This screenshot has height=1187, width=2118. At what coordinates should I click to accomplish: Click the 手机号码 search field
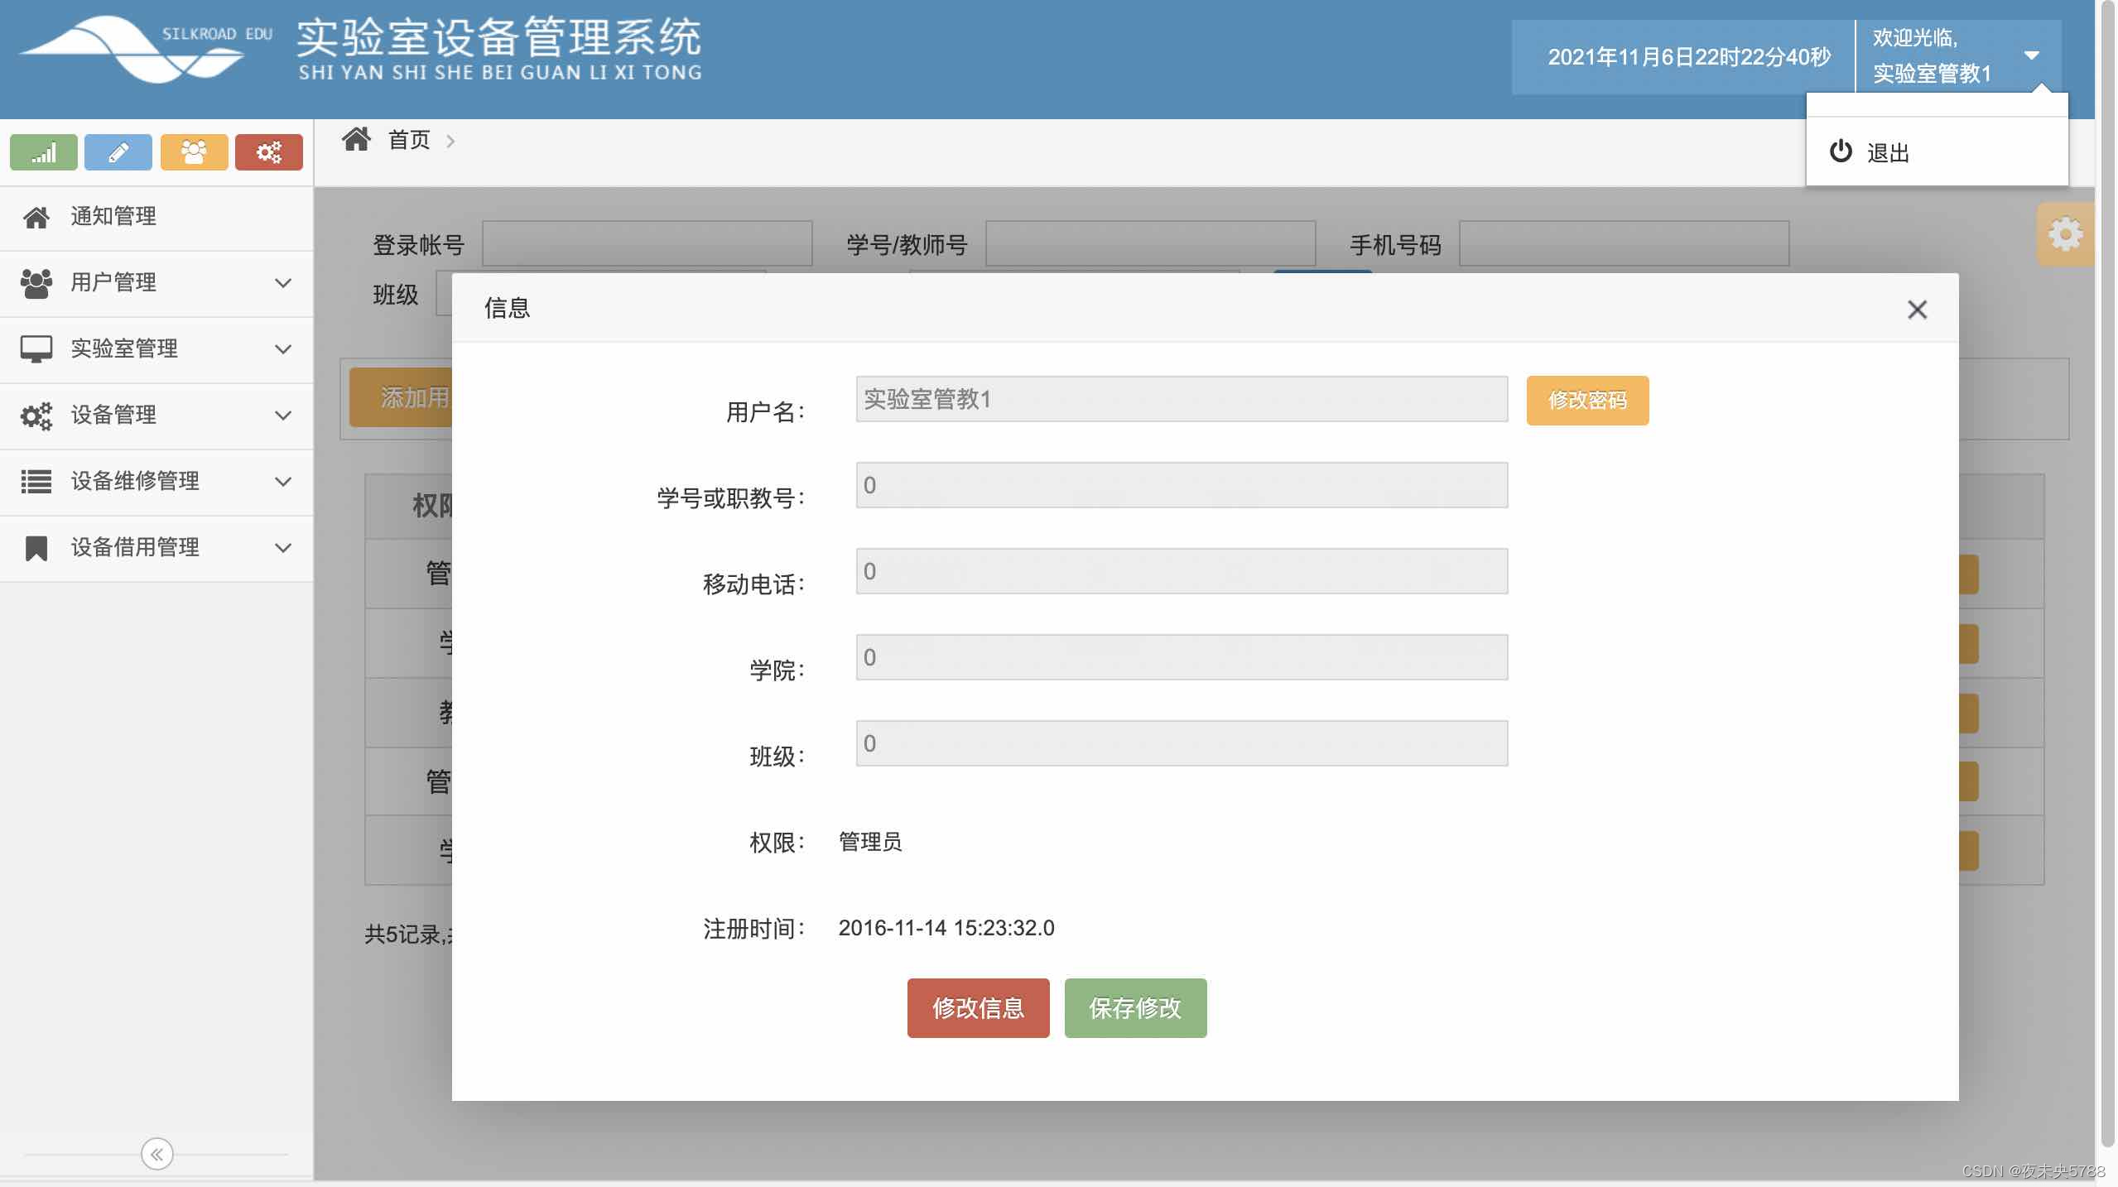point(1624,243)
